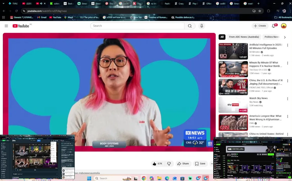Screen dimensions: 292x181
Task: Switch to the weather browser tab
Action: 249,4
